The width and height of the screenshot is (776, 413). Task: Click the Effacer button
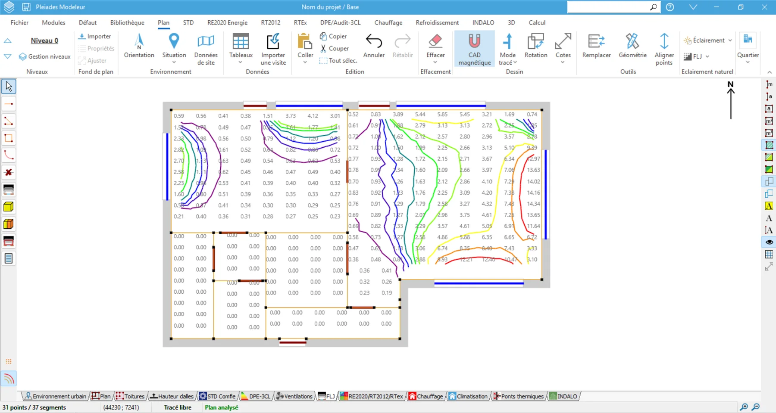pyautogui.click(x=435, y=46)
